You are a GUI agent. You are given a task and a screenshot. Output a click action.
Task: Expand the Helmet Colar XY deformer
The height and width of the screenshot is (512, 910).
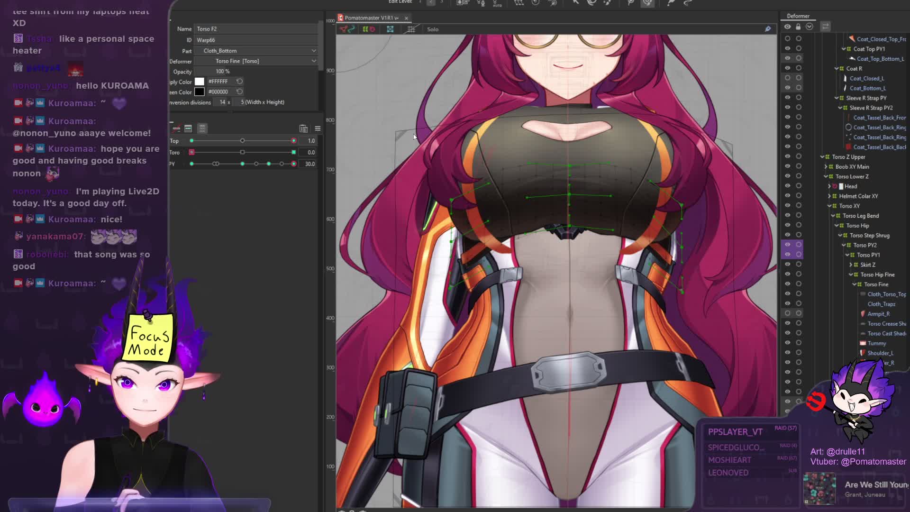click(829, 196)
